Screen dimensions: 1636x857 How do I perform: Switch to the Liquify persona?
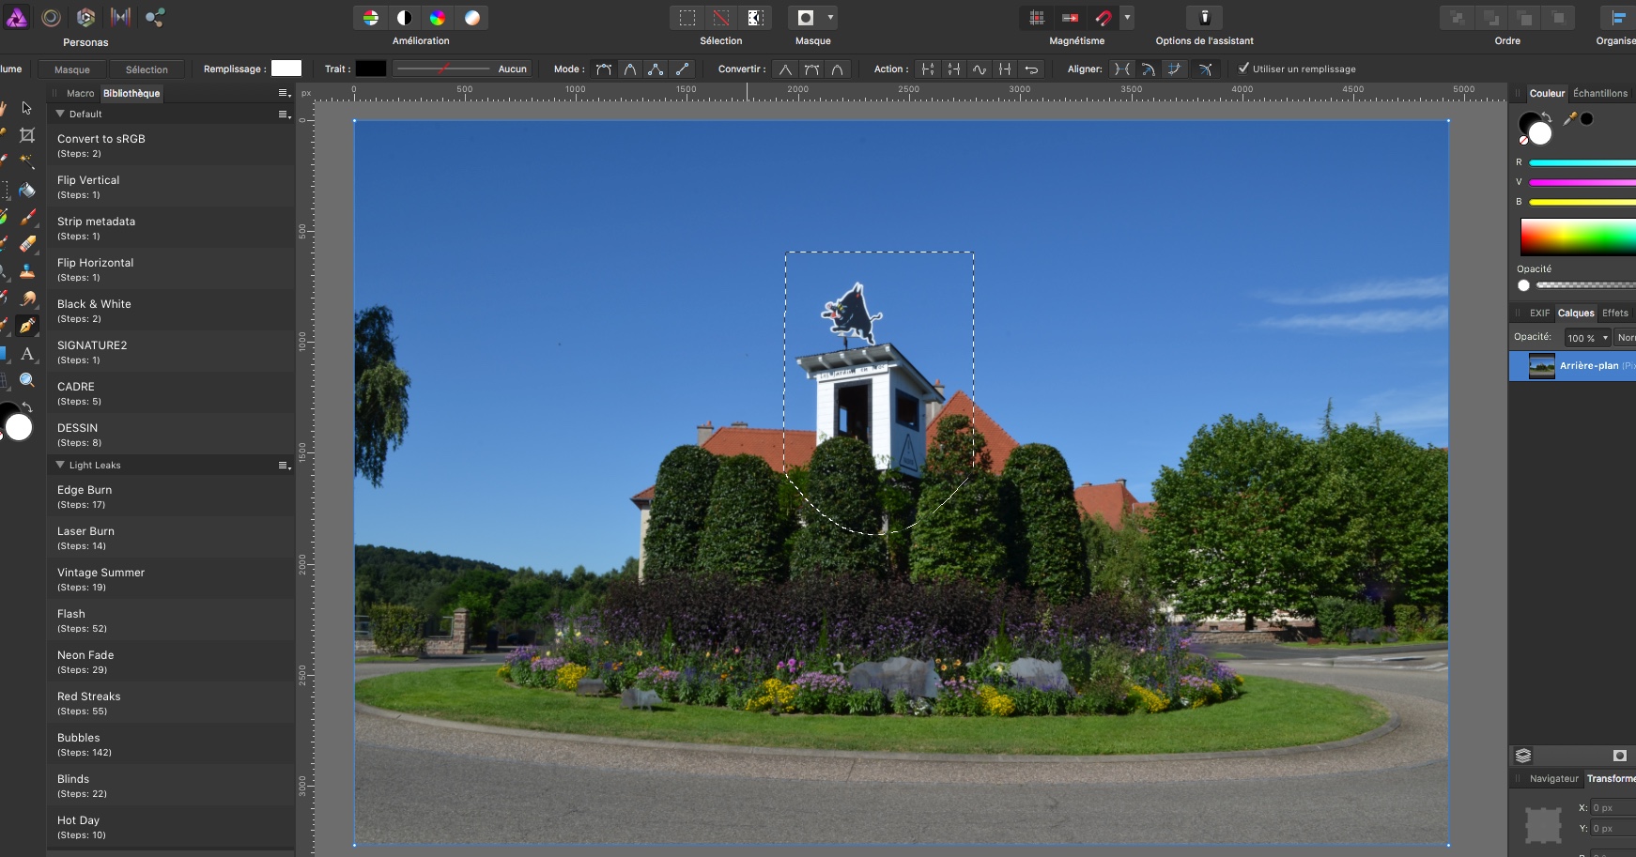51,17
